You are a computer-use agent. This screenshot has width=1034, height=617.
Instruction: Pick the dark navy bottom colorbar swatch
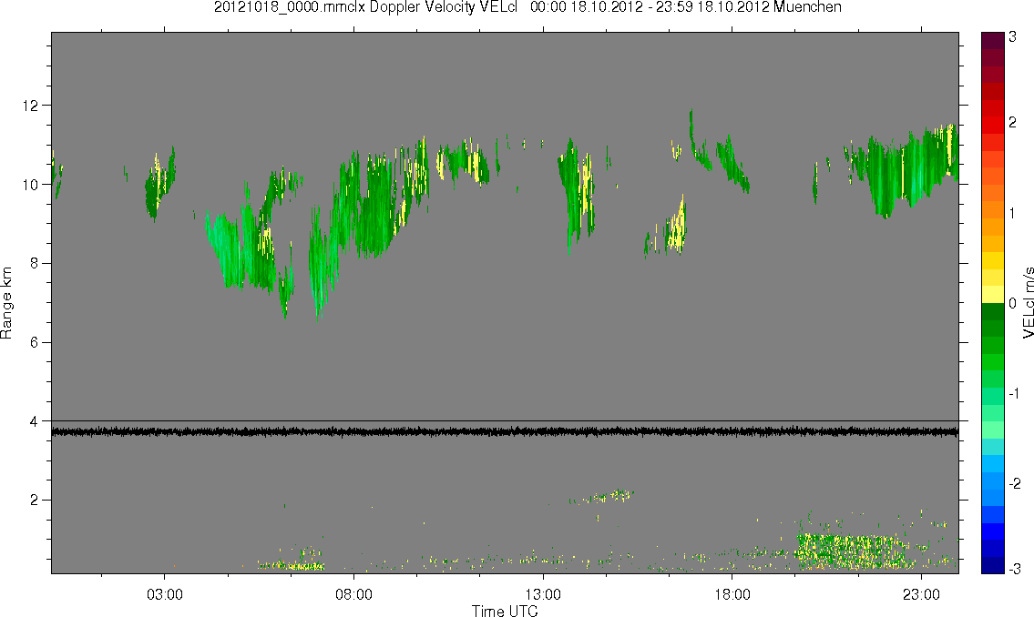click(x=992, y=565)
